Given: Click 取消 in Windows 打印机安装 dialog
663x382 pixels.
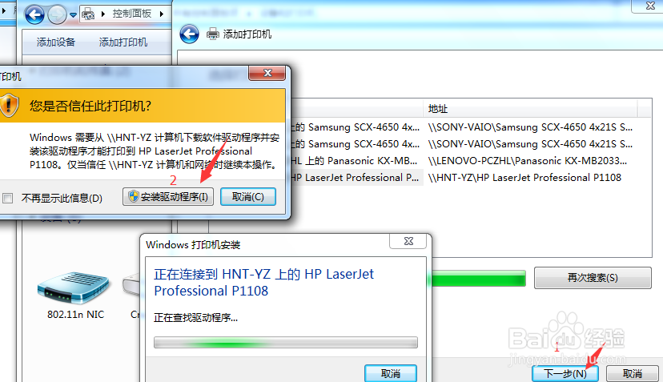Looking at the screenshot, I should point(391,373).
